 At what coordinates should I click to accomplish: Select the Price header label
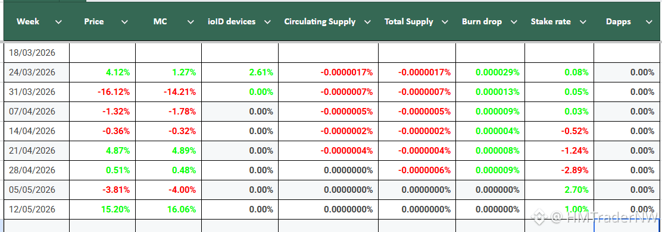click(x=93, y=21)
